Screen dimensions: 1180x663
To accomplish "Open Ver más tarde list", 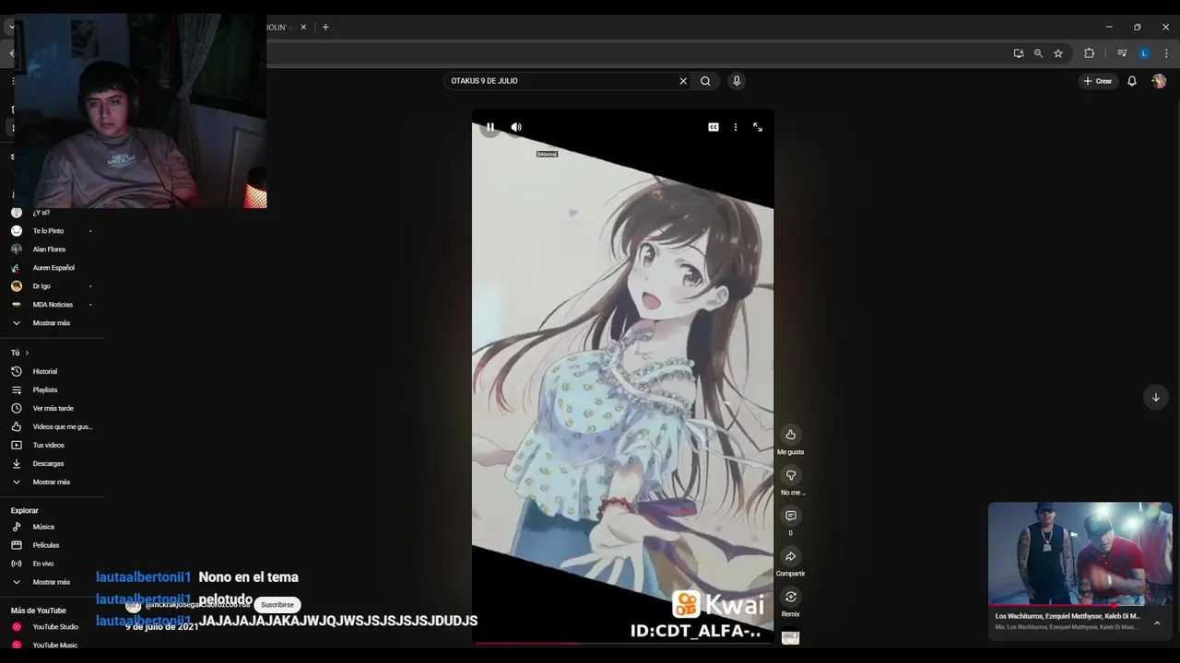I will coord(52,409).
